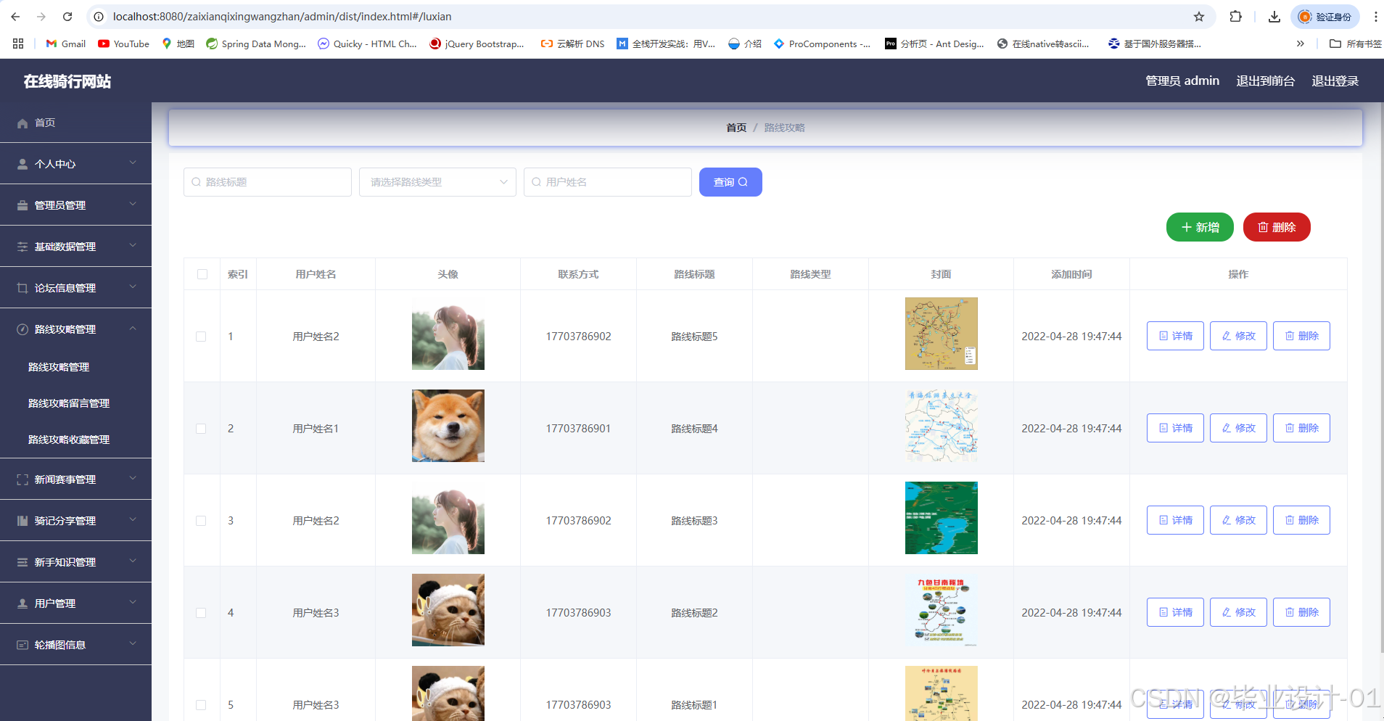Open browser extensions puzzle icon
The height and width of the screenshot is (721, 1384).
pyautogui.click(x=1236, y=17)
